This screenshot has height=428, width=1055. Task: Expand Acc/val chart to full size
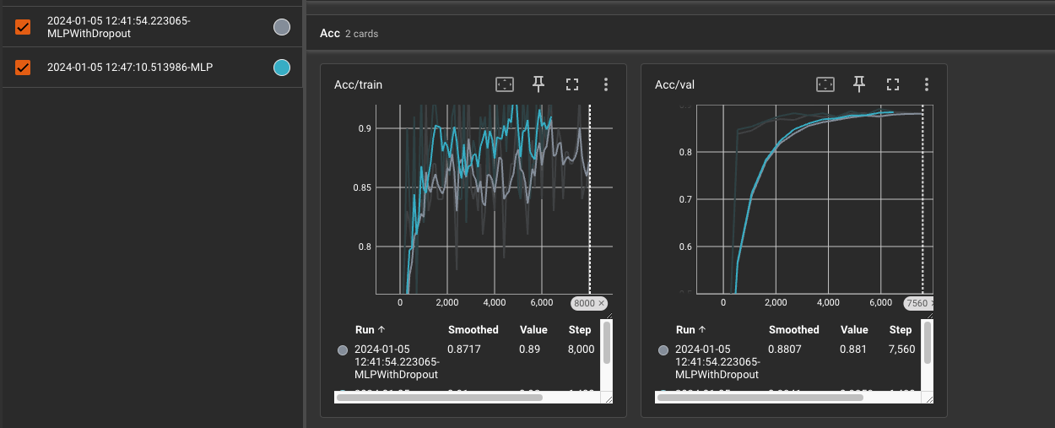tap(893, 84)
